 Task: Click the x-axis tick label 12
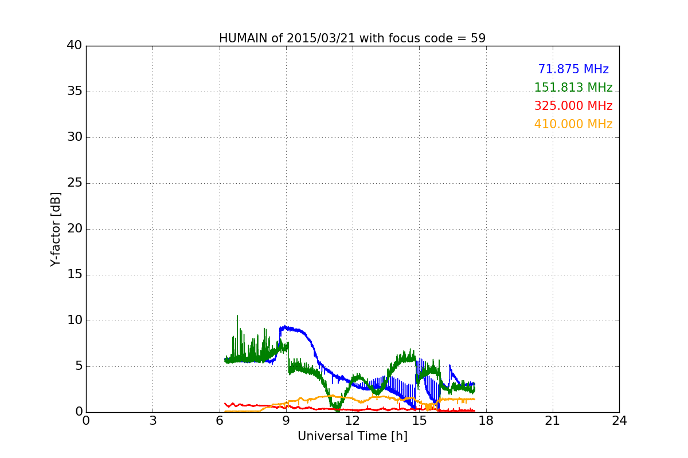(x=353, y=420)
